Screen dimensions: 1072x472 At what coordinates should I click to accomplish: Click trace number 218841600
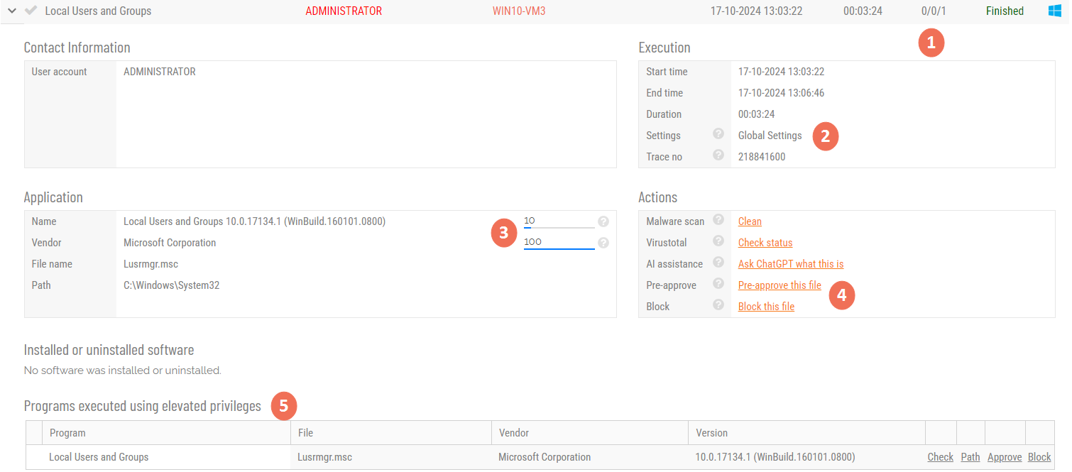click(x=762, y=157)
